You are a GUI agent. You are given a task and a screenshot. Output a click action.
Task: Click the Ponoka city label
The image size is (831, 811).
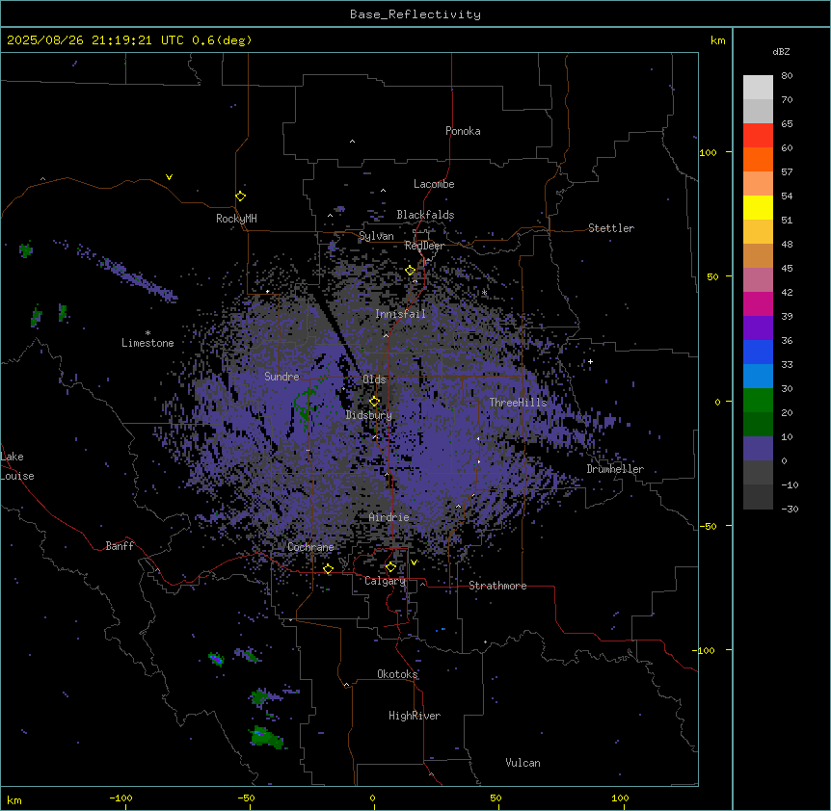click(463, 131)
